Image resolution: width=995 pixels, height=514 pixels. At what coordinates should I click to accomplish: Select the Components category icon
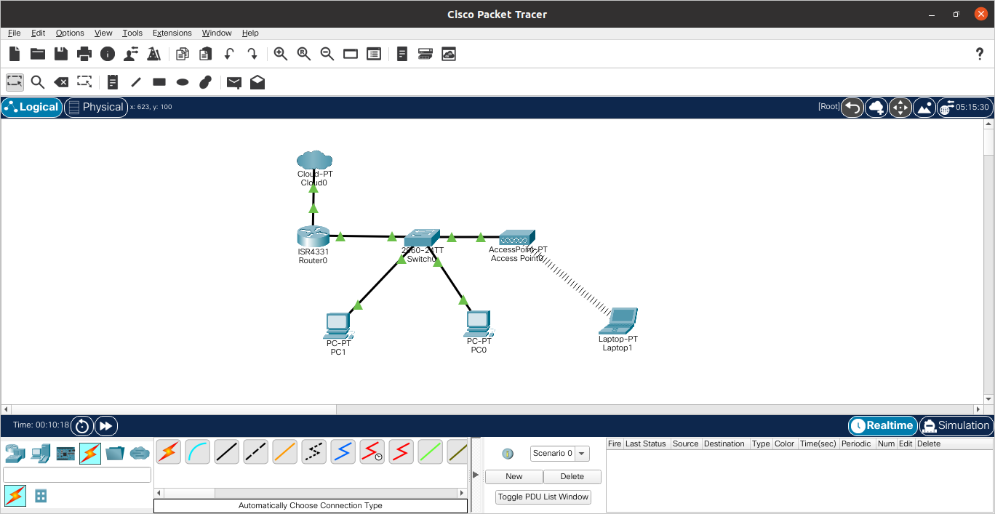[65, 454]
